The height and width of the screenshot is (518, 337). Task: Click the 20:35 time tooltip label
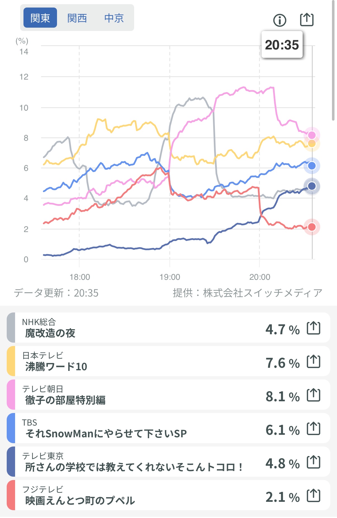point(282,45)
